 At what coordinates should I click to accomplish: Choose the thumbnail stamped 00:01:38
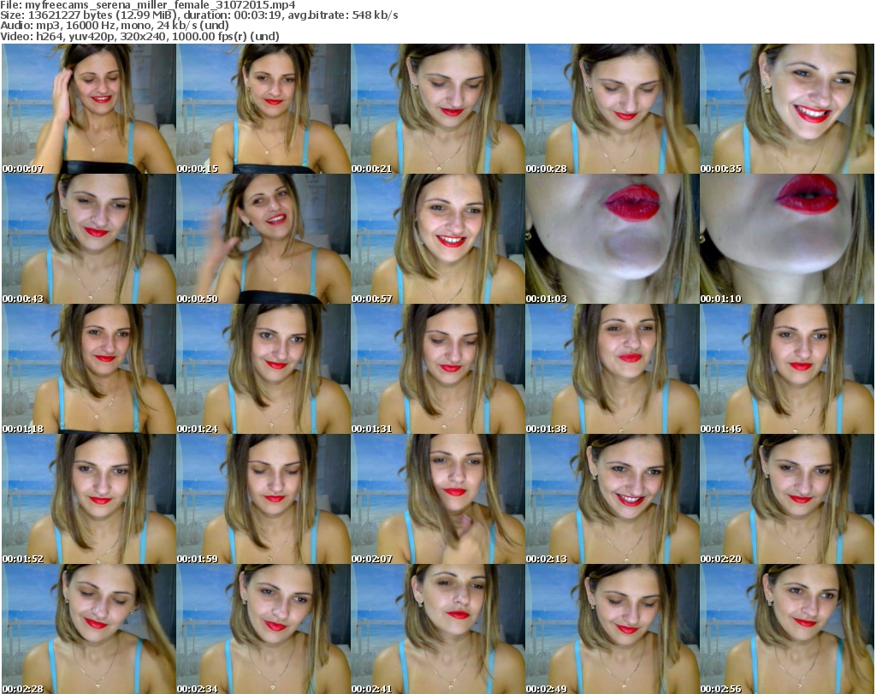(x=613, y=369)
